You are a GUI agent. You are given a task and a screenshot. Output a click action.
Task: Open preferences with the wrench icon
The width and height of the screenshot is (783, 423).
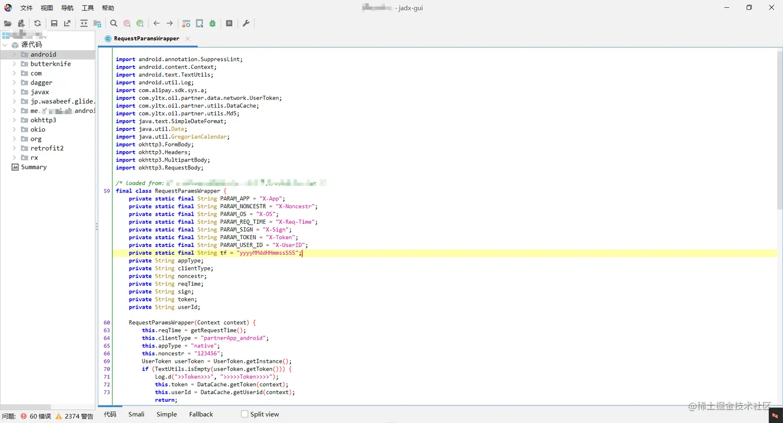click(246, 23)
